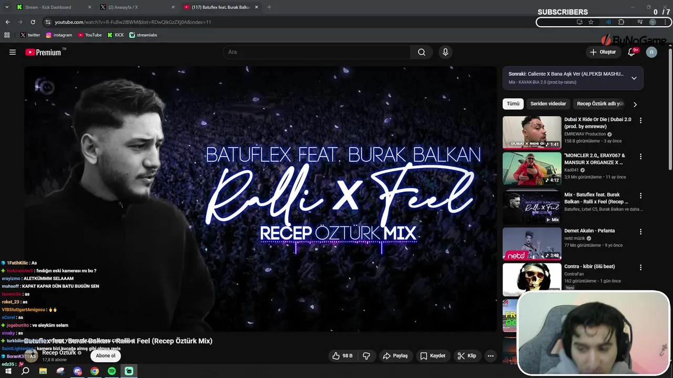The image size is (673, 378).
Task: Install app icon in address bar
Action: point(579,22)
